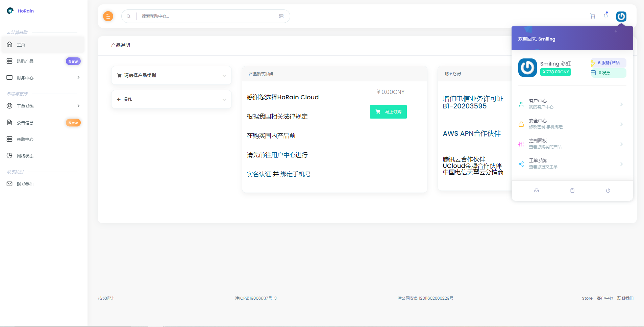Click the server icon in search bar
The height and width of the screenshot is (327, 644).
281,16
